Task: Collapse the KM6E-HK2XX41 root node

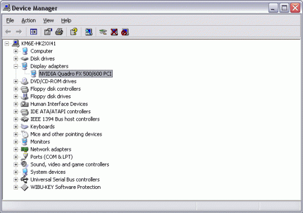Action: [7, 44]
